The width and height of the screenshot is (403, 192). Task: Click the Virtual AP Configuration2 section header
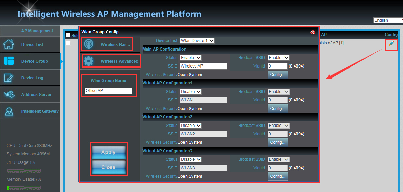230,117
